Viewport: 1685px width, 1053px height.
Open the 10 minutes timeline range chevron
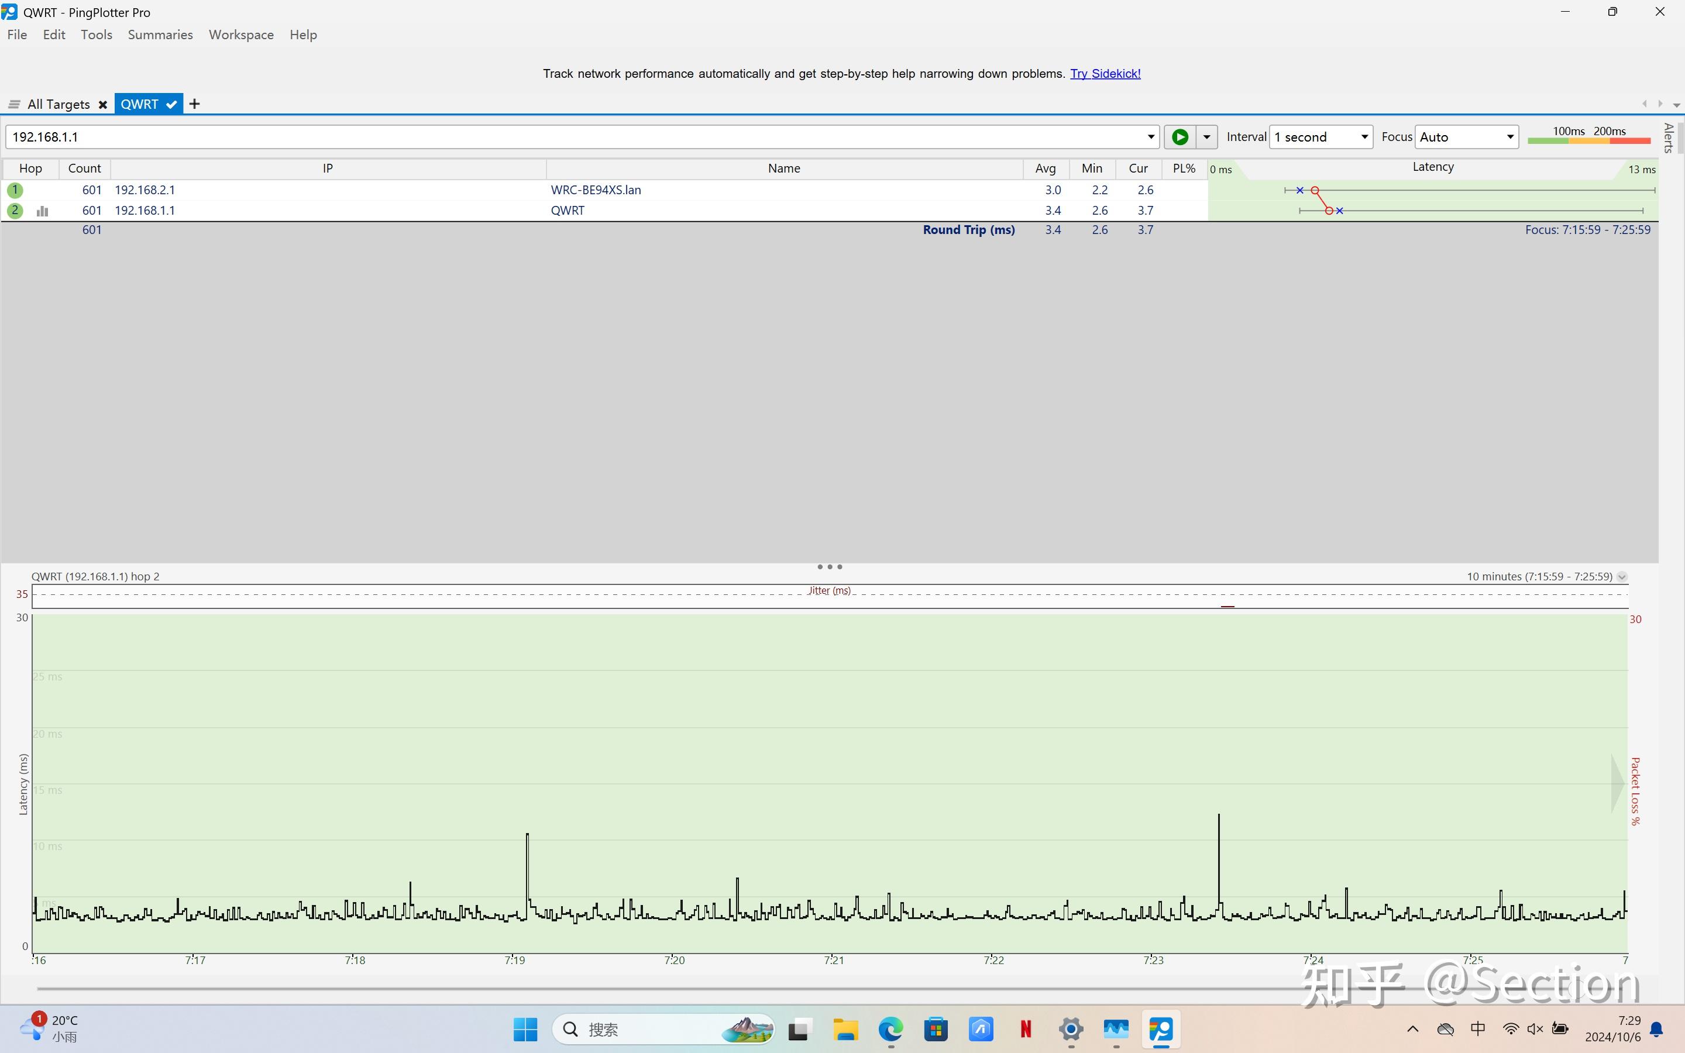click(x=1622, y=577)
